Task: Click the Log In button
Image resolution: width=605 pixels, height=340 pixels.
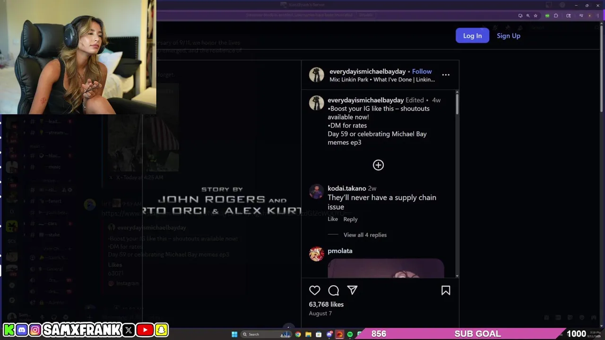Action: tap(472, 35)
